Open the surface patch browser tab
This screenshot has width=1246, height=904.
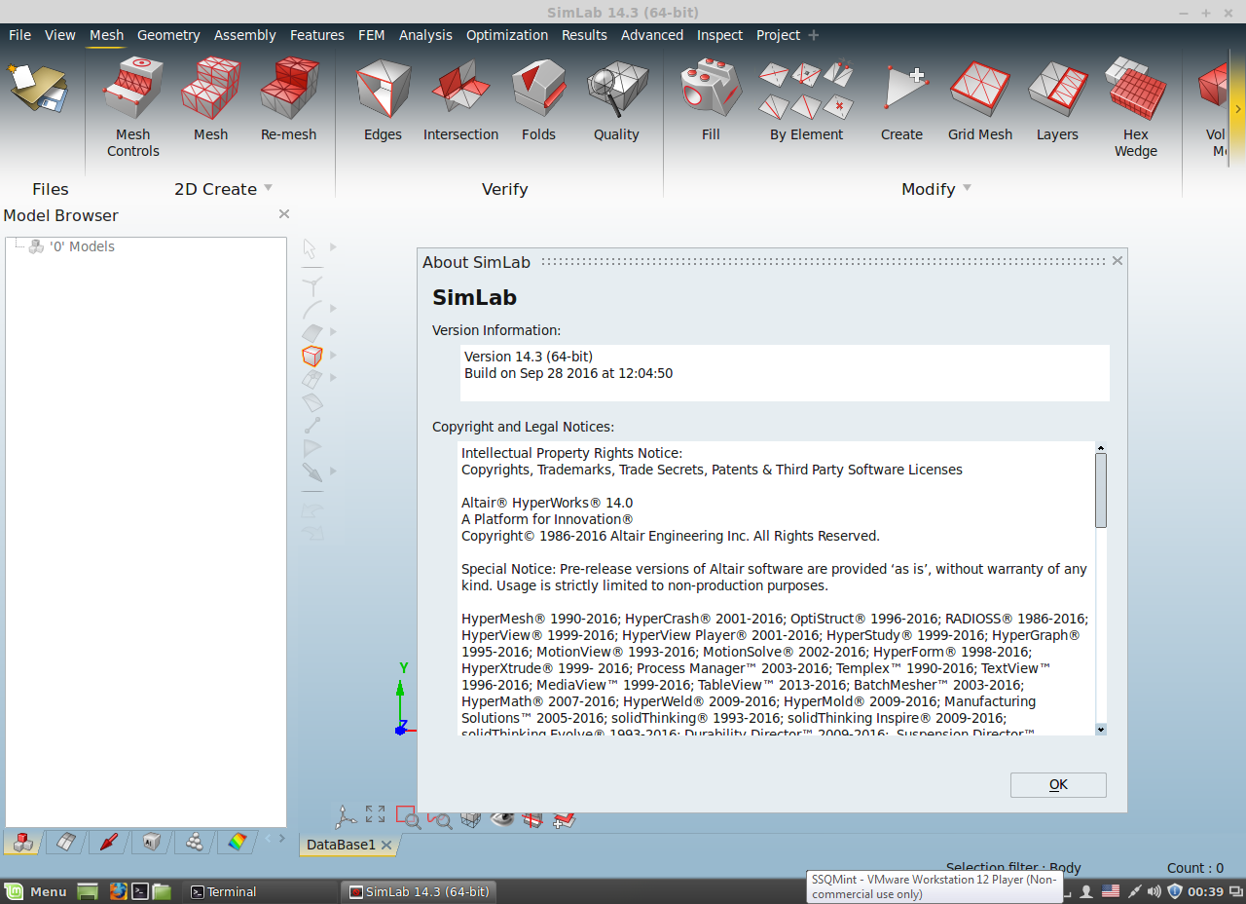[66, 842]
